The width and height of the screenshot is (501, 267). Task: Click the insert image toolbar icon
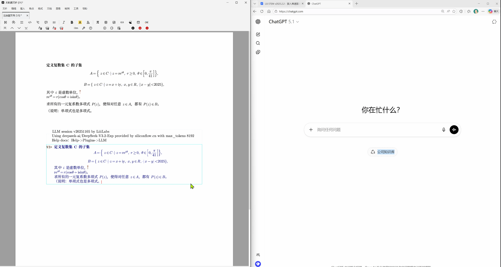pos(114,22)
